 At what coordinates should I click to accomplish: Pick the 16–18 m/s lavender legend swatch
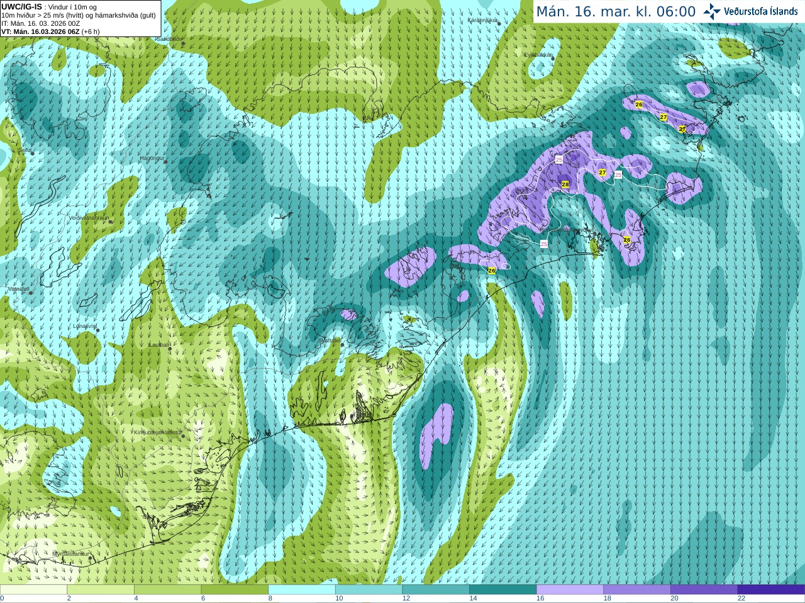570,590
